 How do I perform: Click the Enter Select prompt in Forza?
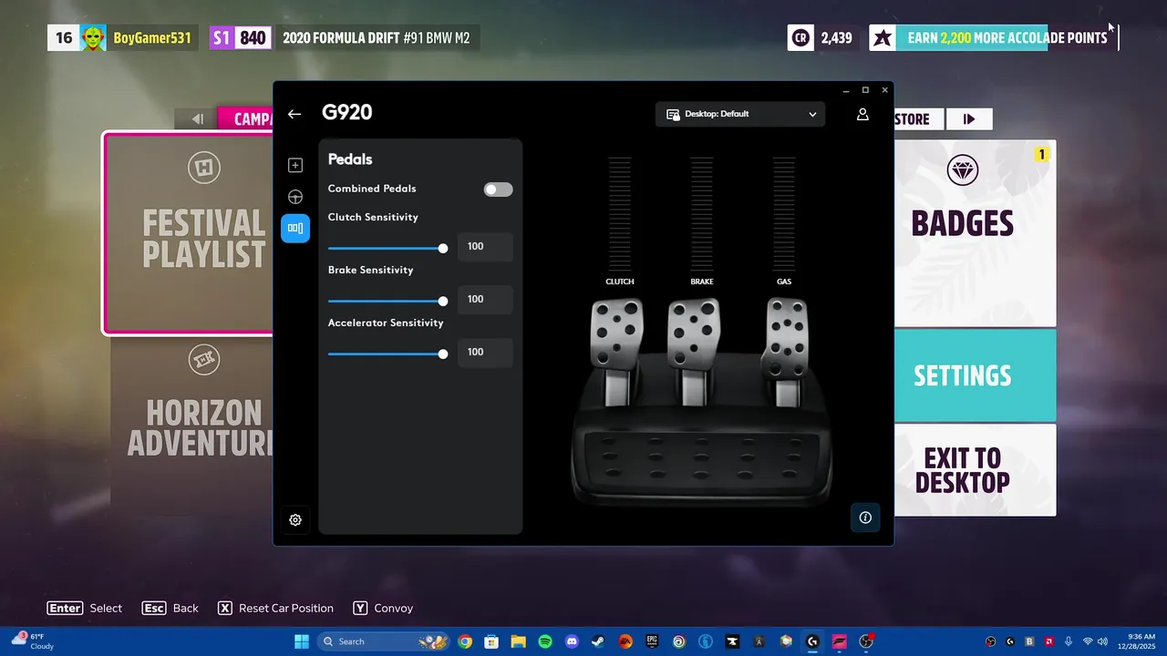[x=85, y=608]
